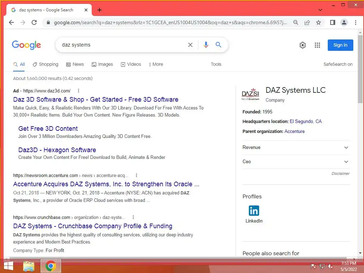Click the Sign in button

(x=340, y=45)
